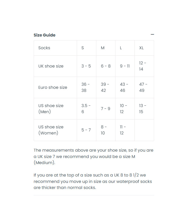Click the L size column header
190x223 pixels.
[121, 48]
